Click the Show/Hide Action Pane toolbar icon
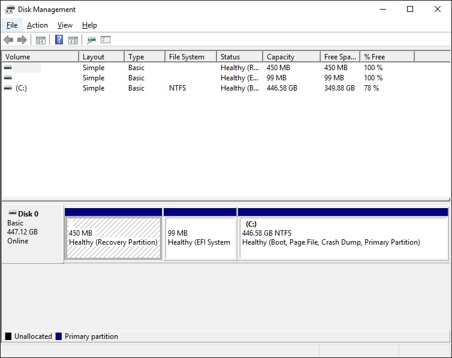The height and width of the screenshot is (358, 452). coord(73,40)
